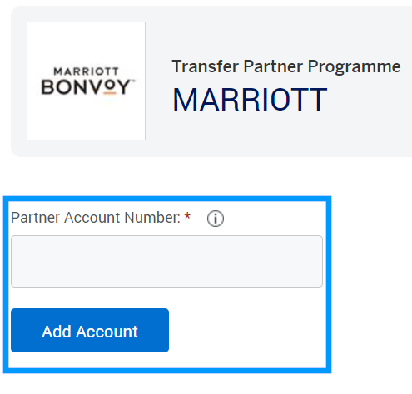Click the empty area right of Add Account
412x394 pixels.
click(x=247, y=330)
